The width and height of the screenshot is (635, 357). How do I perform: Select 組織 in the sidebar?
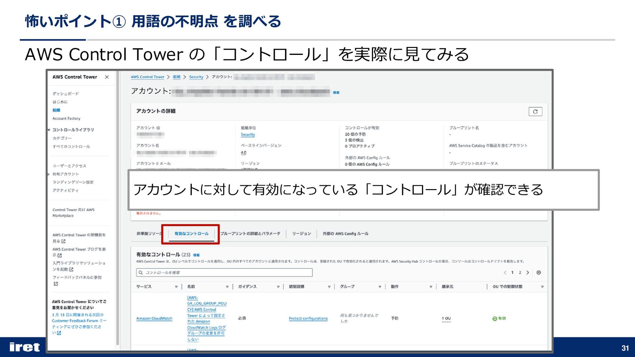click(x=56, y=110)
